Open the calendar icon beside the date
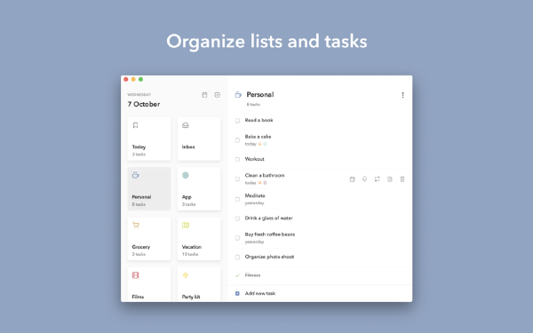 204,95
